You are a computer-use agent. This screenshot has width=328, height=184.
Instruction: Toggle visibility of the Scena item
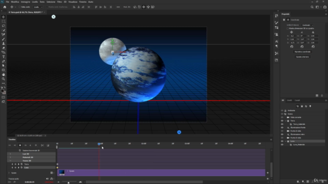click(x=282, y=114)
